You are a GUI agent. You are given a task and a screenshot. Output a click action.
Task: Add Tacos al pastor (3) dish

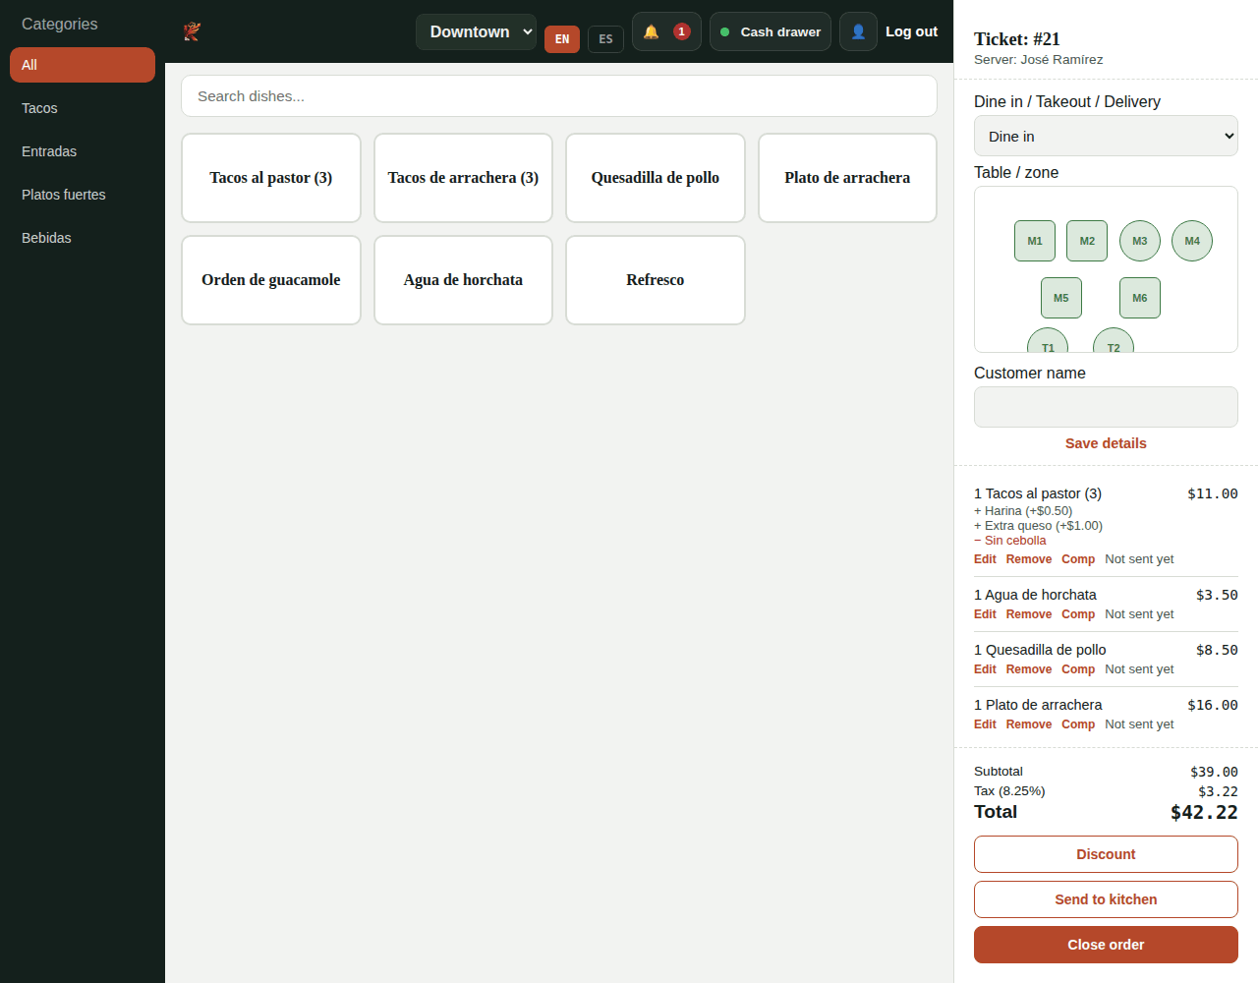(271, 178)
